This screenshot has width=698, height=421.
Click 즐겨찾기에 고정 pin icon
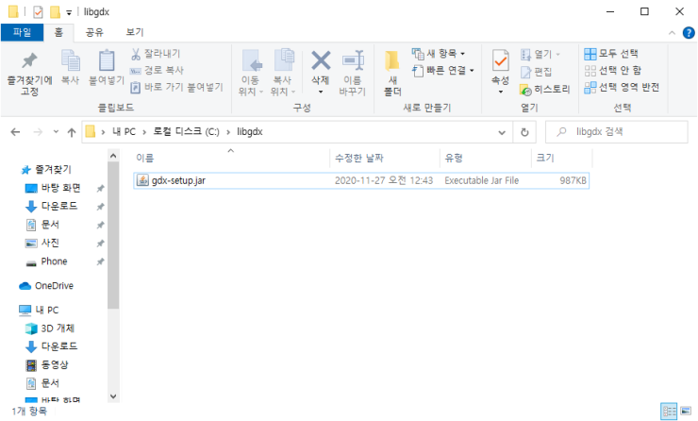click(29, 71)
